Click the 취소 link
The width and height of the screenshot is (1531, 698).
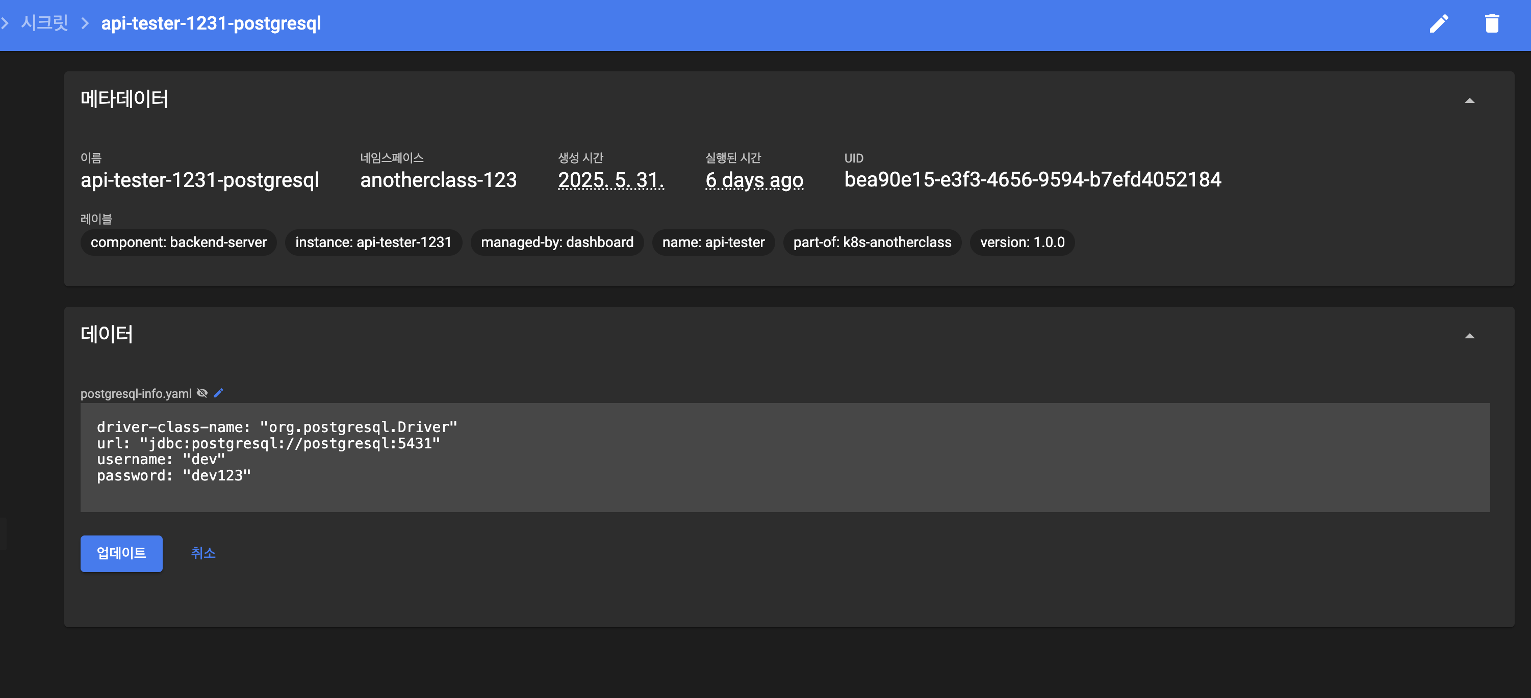tap(202, 553)
